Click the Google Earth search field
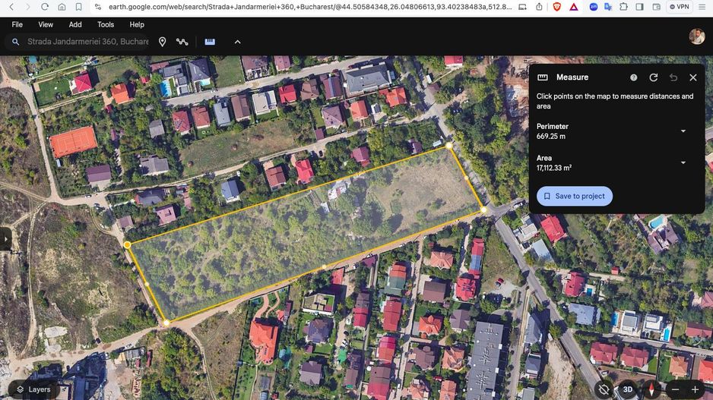The height and width of the screenshot is (400, 713). click(87, 42)
